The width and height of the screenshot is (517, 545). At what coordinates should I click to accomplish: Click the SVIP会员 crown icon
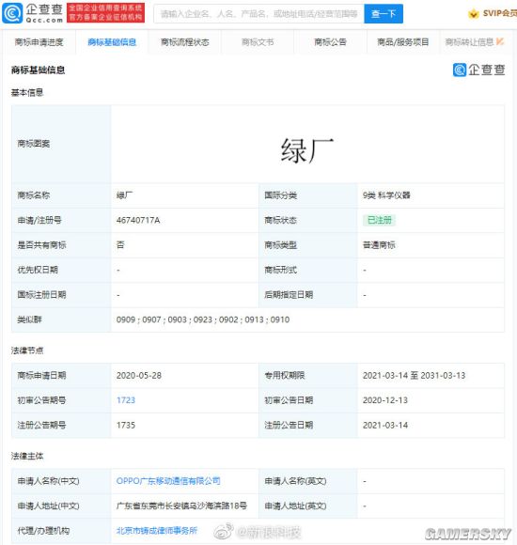(473, 14)
